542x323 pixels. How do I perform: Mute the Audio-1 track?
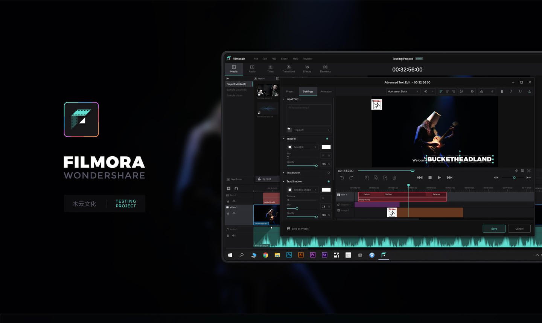(234, 236)
